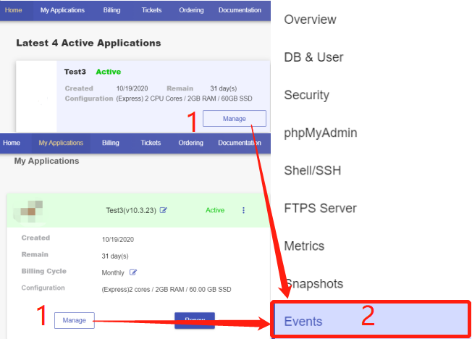Click the blurred application logo thumbnail
Viewport: 472px width, 339px height.
[x=30, y=209]
